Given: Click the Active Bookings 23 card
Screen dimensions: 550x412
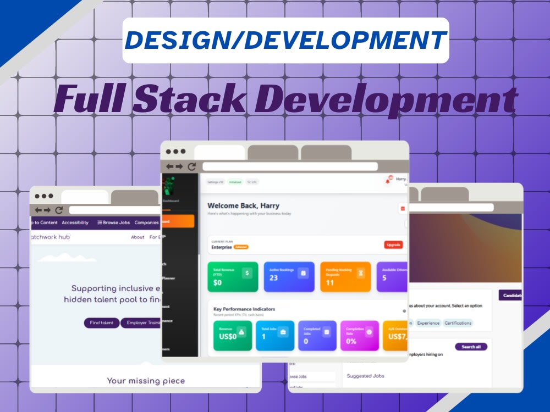Looking at the screenshot, I should click(289, 277).
